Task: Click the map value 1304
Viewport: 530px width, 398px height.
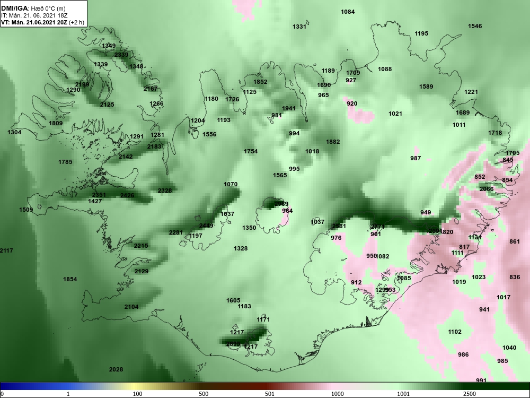Action: tap(14, 132)
